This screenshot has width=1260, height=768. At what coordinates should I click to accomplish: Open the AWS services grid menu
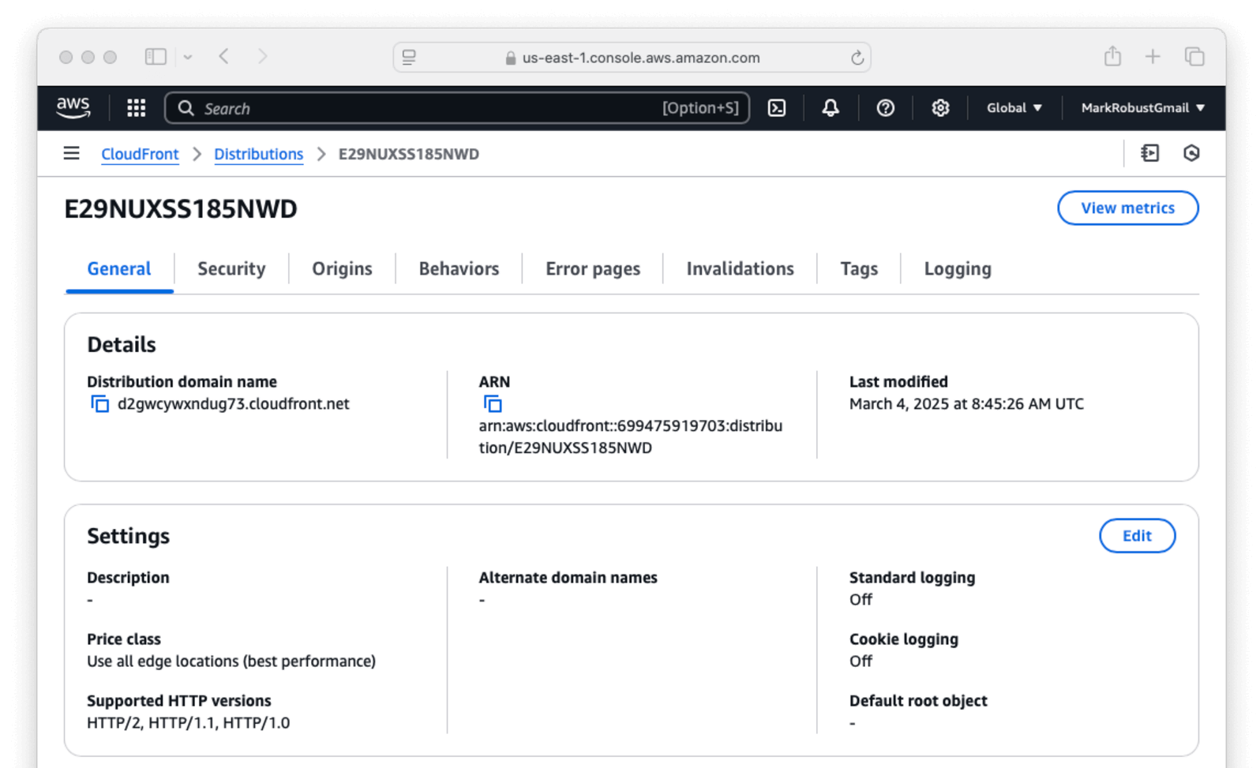pos(137,108)
